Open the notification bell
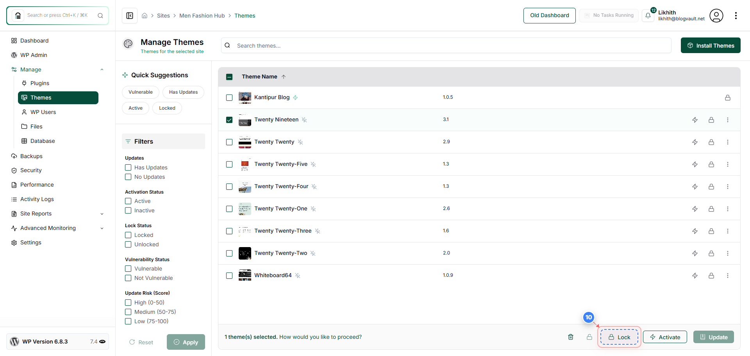The image size is (750, 356). pyautogui.click(x=648, y=16)
